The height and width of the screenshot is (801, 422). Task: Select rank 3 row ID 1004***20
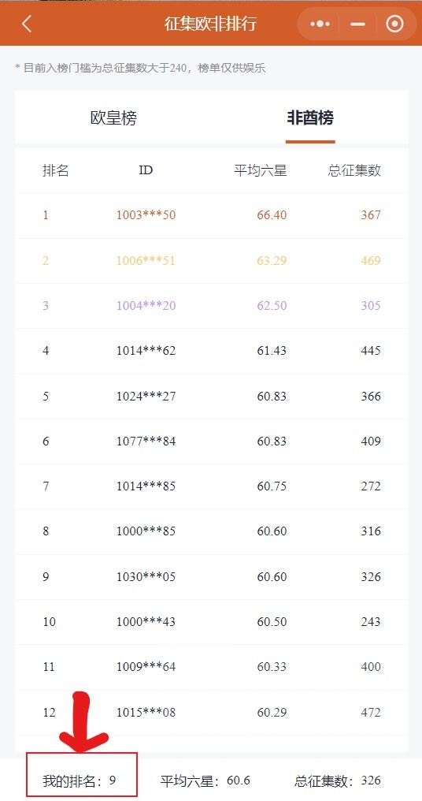point(212,305)
